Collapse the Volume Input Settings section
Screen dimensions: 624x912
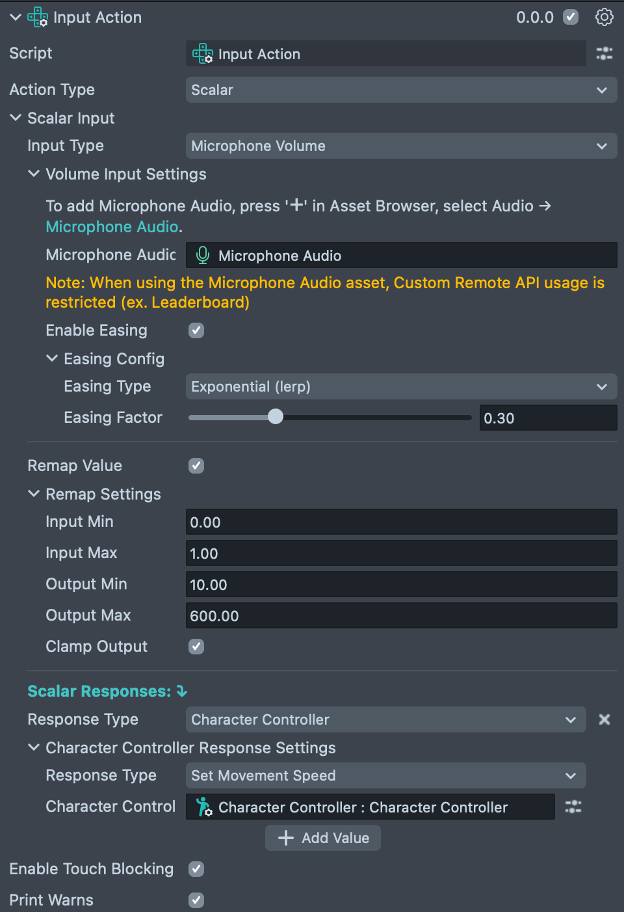tap(34, 174)
